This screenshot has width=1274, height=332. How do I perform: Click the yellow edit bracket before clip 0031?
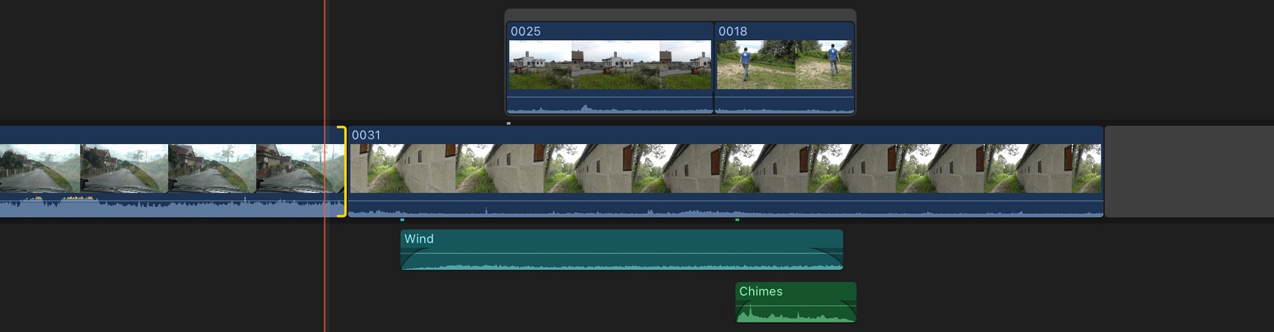pos(342,172)
